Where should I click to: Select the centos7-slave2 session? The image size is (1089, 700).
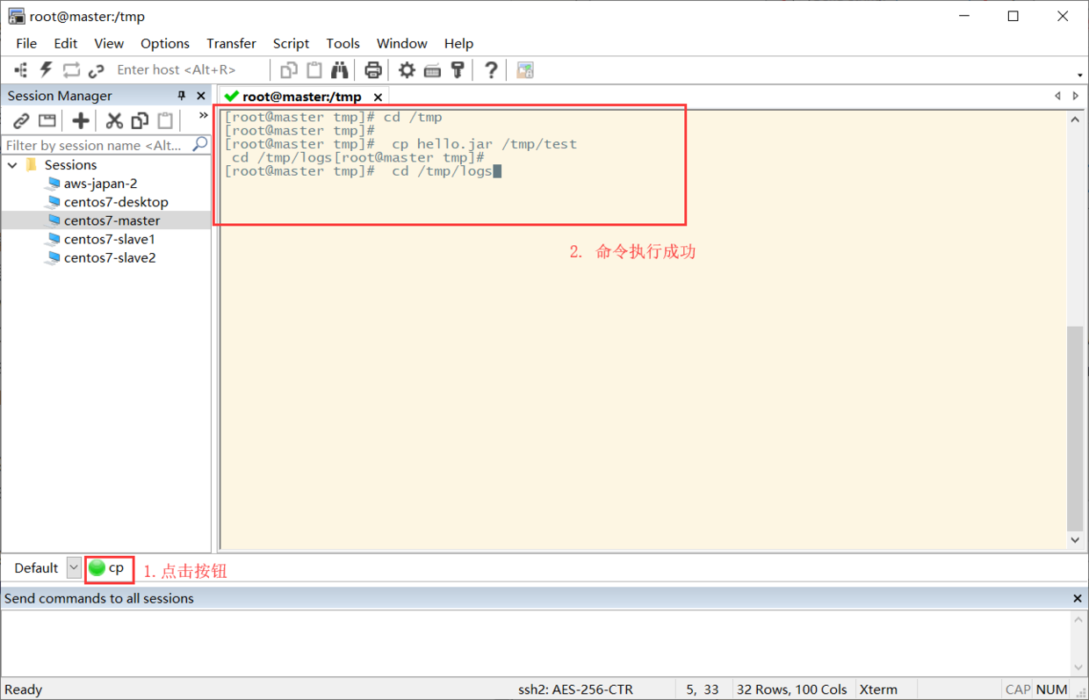tap(110, 257)
